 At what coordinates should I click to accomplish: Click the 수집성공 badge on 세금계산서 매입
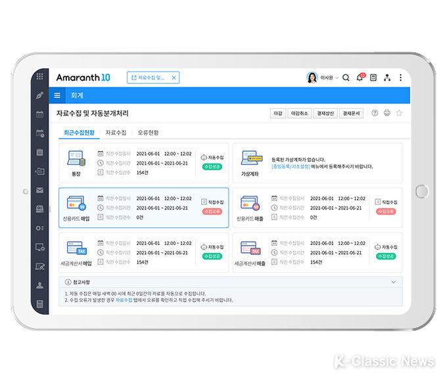[x=212, y=256]
